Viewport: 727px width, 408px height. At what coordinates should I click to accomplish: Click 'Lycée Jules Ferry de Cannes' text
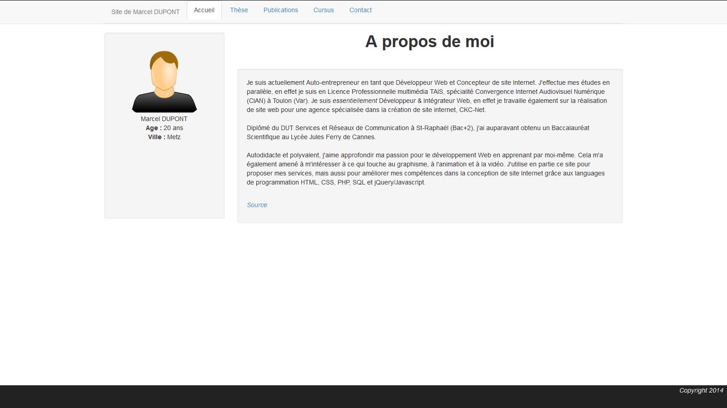tap(333, 137)
